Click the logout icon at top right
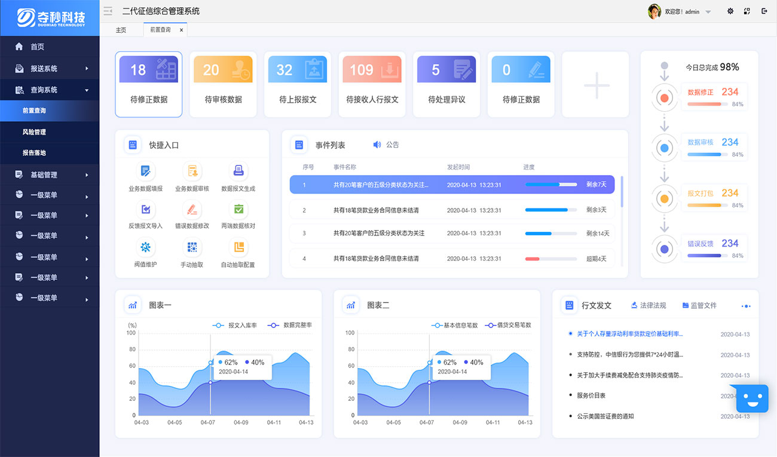The width and height of the screenshot is (777, 457). 764,11
